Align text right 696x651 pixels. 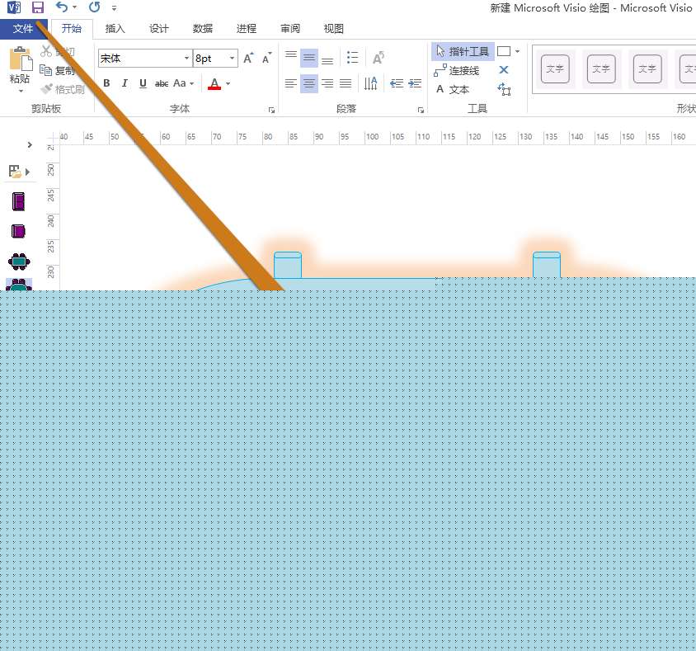(x=327, y=83)
